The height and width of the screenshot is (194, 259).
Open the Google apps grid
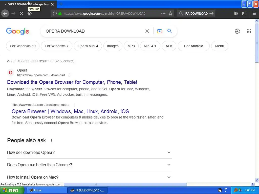(x=249, y=31)
